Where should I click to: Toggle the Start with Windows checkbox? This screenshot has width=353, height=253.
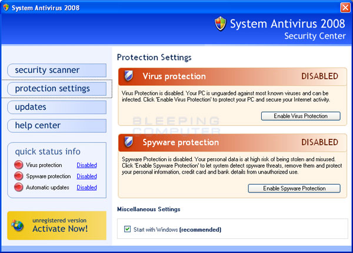pyautogui.click(x=128, y=229)
